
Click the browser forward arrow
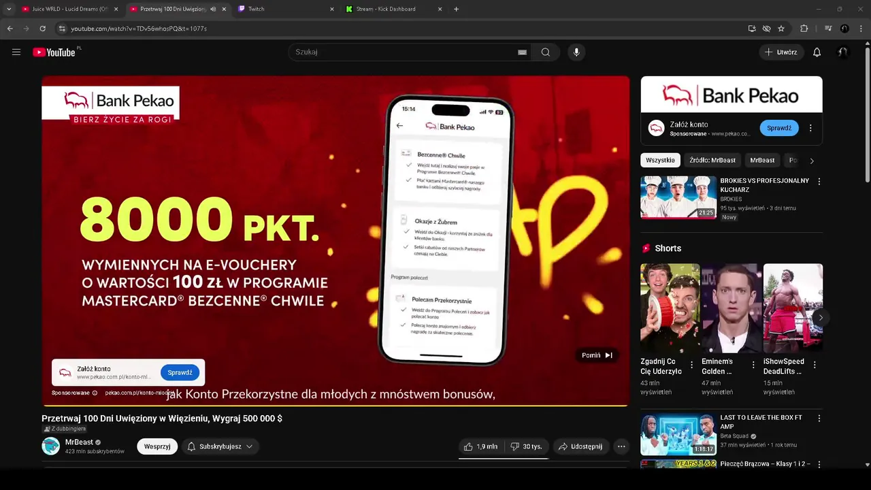click(x=27, y=29)
